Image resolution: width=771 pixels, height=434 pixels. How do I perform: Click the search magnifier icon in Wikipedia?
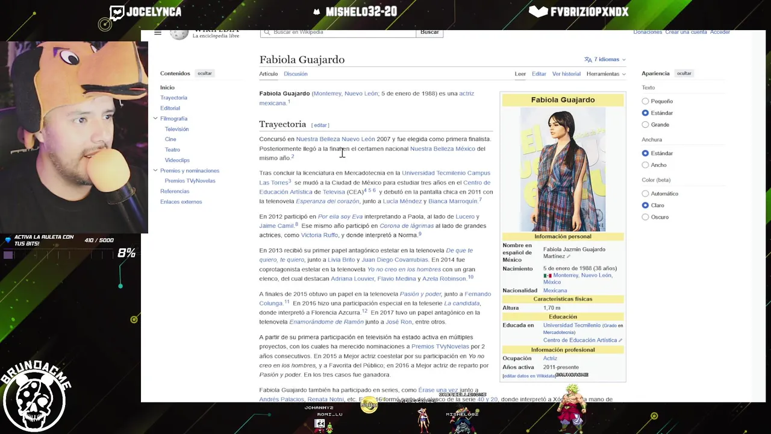coord(267,33)
